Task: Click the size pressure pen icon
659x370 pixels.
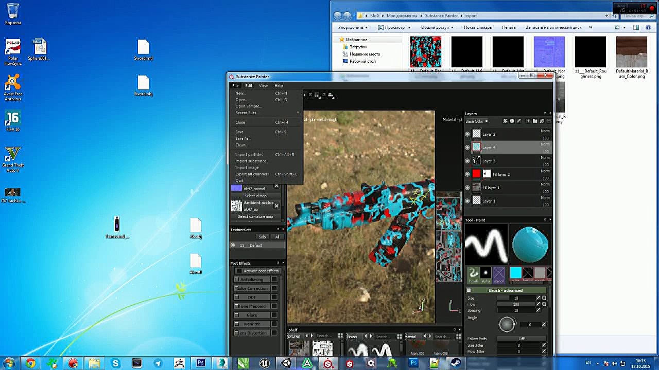Action: pos(539,298)
